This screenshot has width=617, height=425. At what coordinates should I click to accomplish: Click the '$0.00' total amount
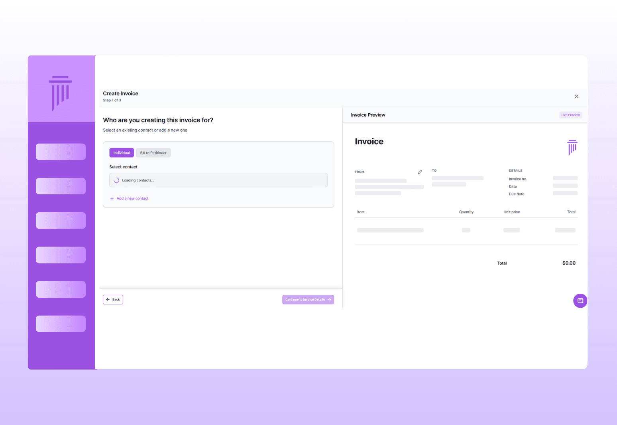tap(569, 263)
